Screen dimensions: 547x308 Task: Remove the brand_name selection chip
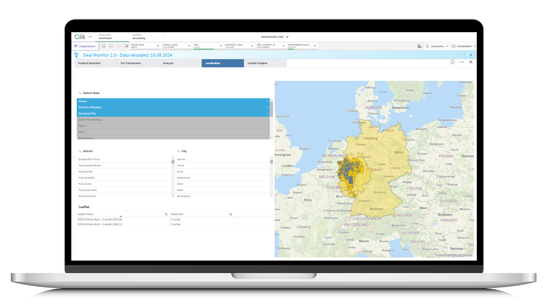click(158, 46)
